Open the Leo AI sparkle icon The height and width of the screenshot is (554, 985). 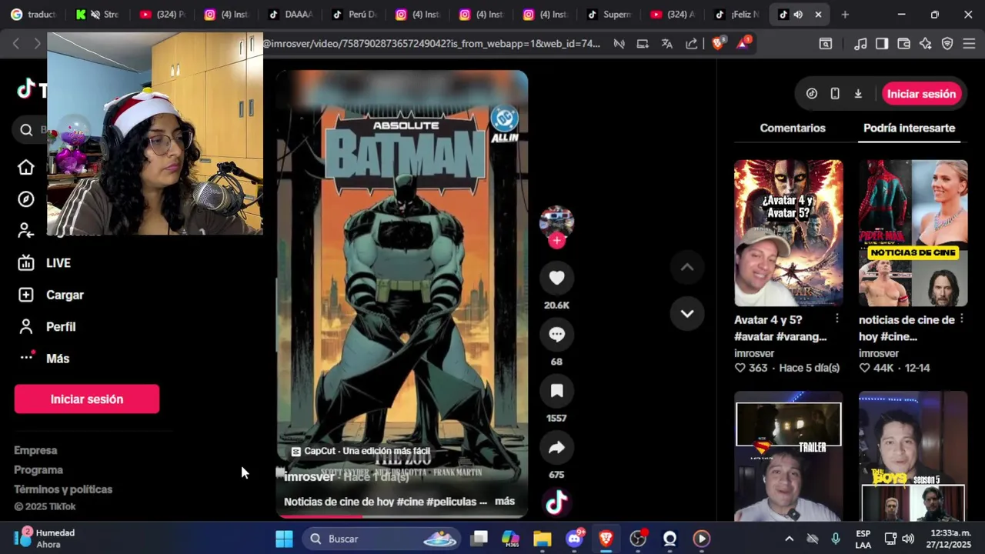pyautogui.click(x=926, y=44)
